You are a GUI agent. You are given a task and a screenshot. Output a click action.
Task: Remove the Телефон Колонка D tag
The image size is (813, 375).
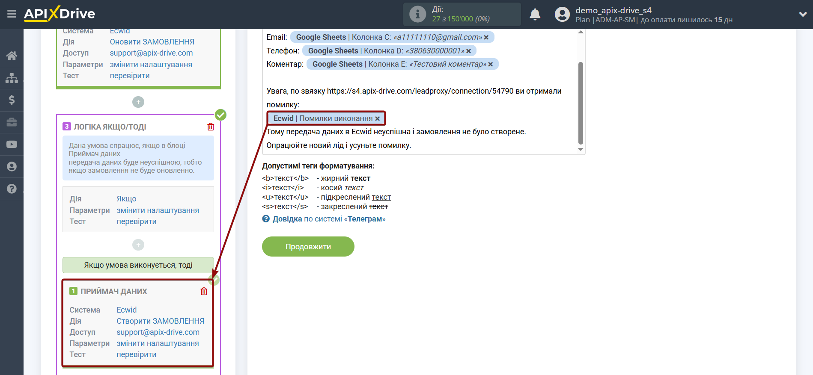(x=469, y=51)
